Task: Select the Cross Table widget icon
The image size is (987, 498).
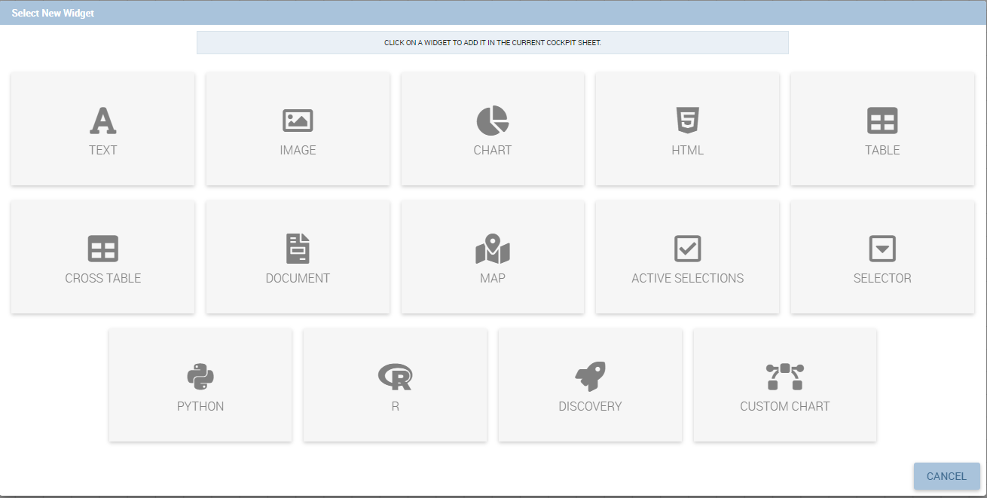Action: tap(102, 249)
